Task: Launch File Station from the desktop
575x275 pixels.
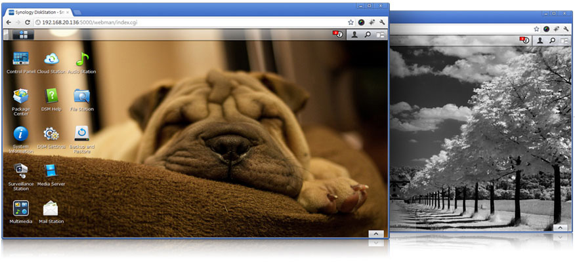Action: point(82,97)
